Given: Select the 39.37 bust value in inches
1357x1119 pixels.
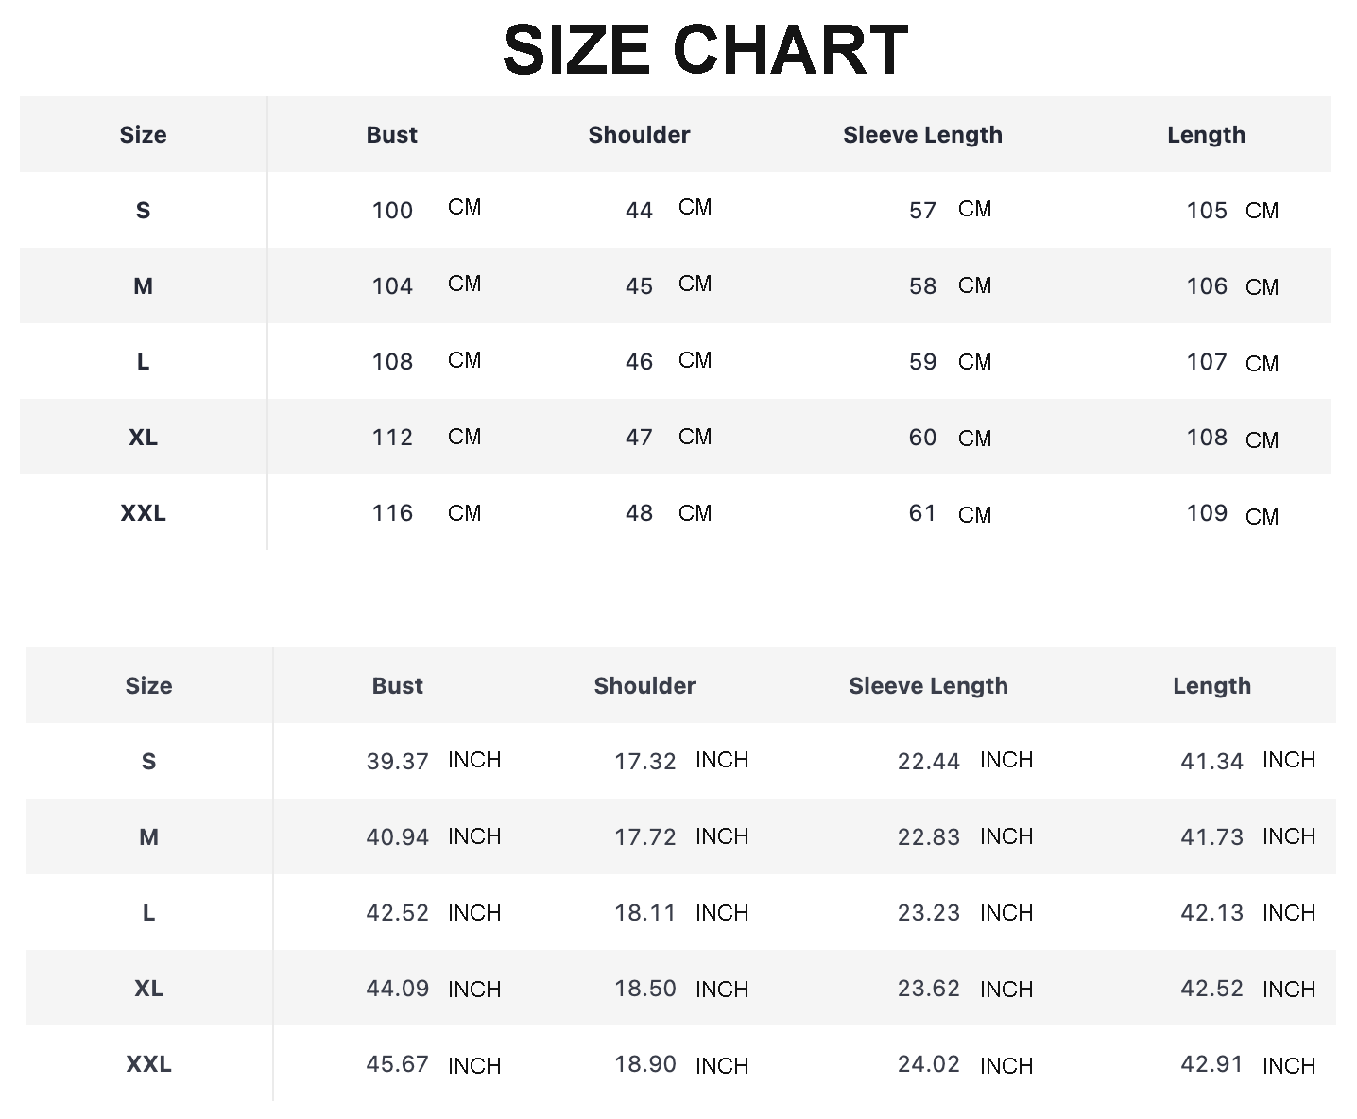Looking at the screenshot, I should (x=397, y=762).
